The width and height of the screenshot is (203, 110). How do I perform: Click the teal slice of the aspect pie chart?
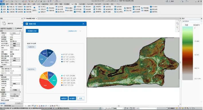tap(54, 80)
